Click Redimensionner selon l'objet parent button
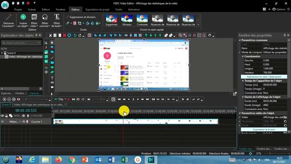This screenshot has height=164, width=291. point(264,77)
